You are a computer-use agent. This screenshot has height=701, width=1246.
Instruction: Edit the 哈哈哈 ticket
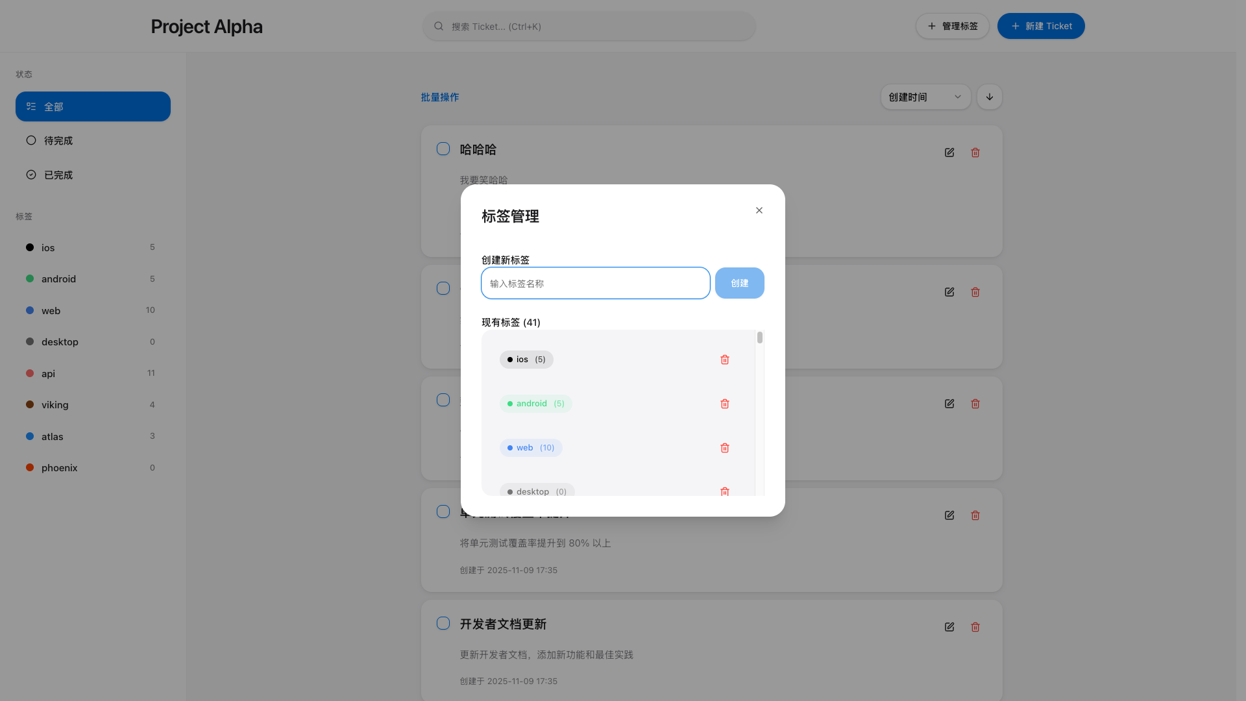click(x=949, y=153)
